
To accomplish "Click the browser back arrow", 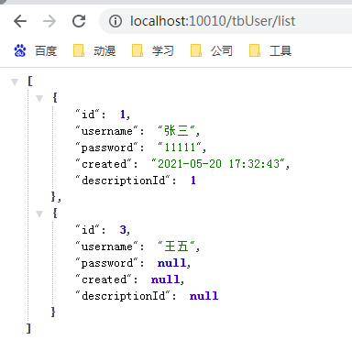I will point(20,21).
